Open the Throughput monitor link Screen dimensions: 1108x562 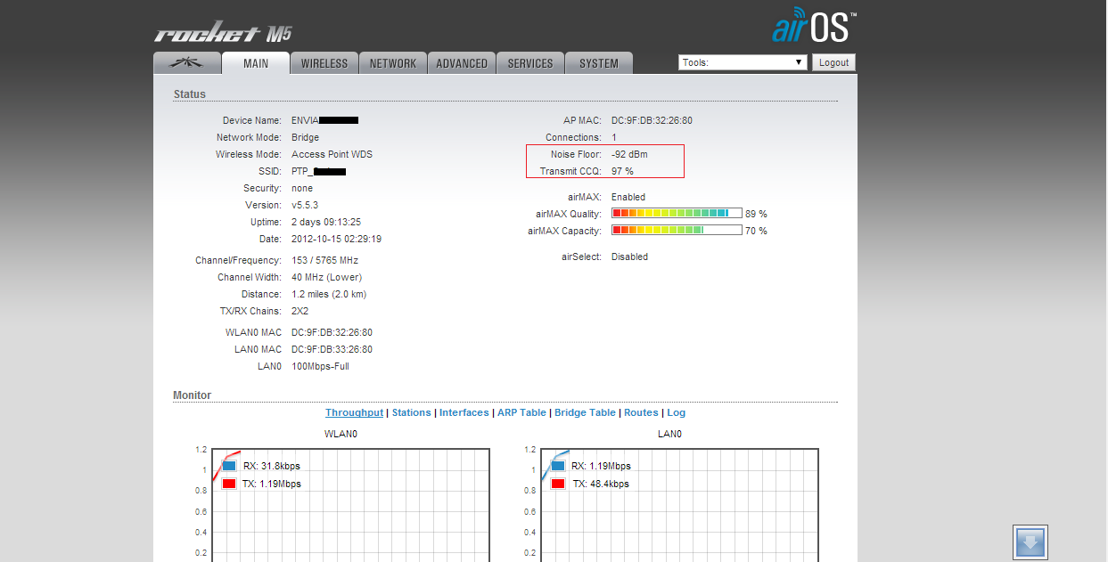pos(354,412)
